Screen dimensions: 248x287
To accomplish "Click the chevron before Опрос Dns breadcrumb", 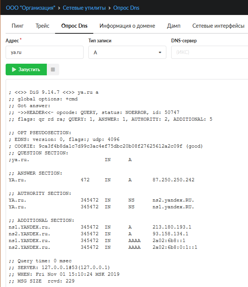I will [109, 7].
